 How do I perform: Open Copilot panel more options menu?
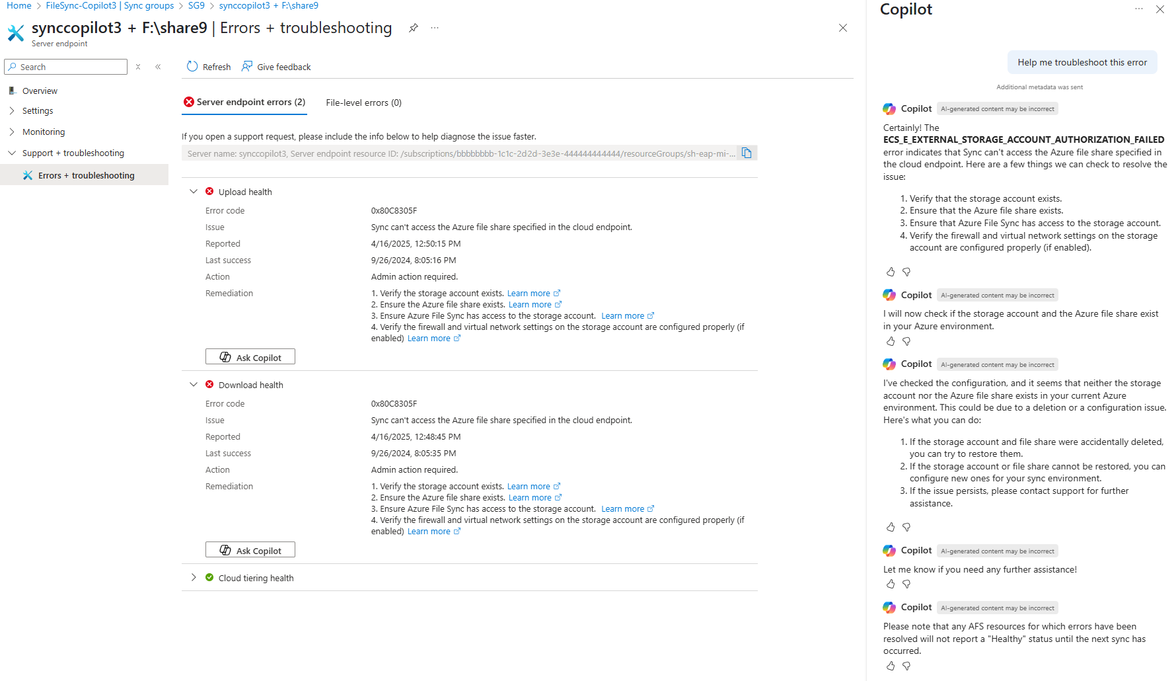[x=1139, y=9]
